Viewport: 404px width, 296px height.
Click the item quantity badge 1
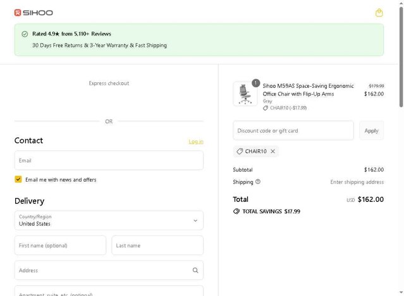[255, 83]
